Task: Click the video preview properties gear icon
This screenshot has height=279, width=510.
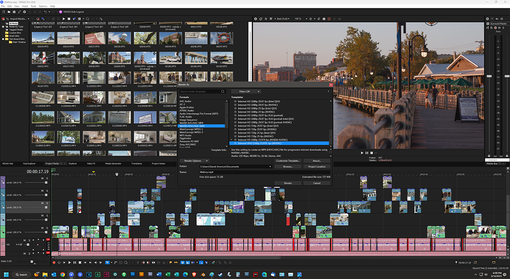Action: click(x=255, y=19)
